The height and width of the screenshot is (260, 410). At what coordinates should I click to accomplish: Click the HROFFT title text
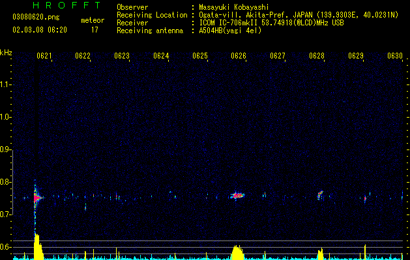(66, 5)
